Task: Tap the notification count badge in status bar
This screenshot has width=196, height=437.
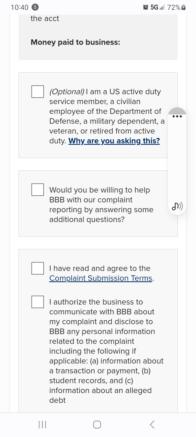Action: point(35,7)
